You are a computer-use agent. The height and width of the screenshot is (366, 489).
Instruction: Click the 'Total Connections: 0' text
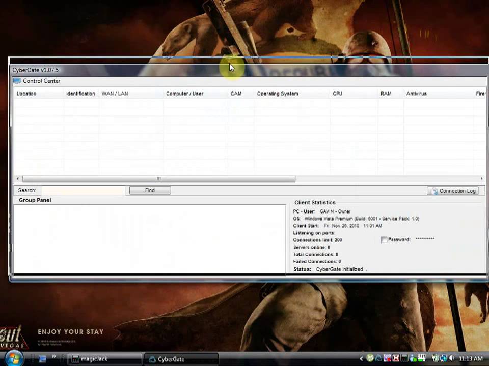pos(316,254)
